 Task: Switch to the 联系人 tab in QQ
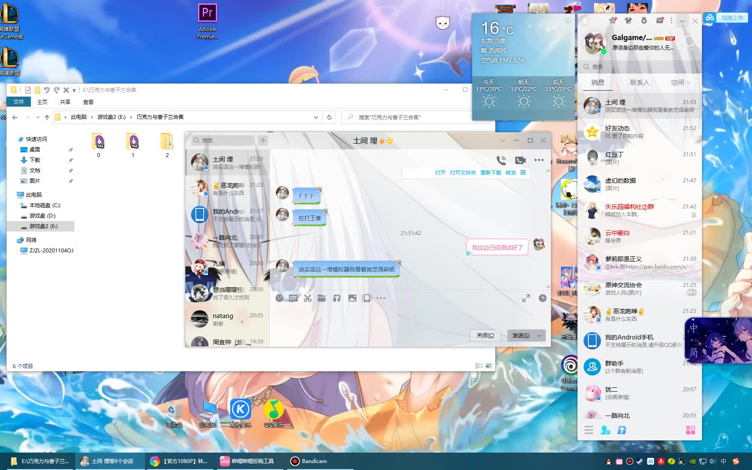640,83
